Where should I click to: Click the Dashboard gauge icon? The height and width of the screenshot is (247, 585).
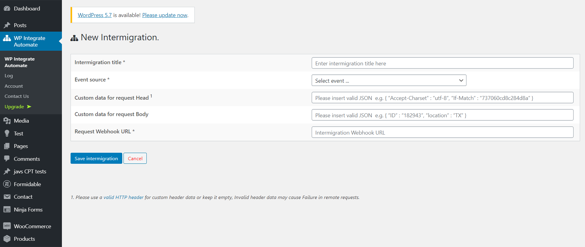[7, 9]
